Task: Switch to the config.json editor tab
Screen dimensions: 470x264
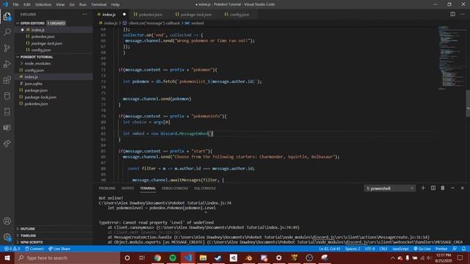Action: [x=239, y=15]
